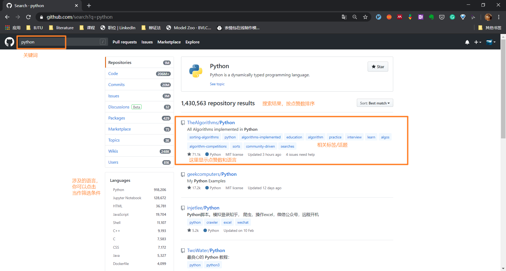Follow the See topic link

(217, 84)
